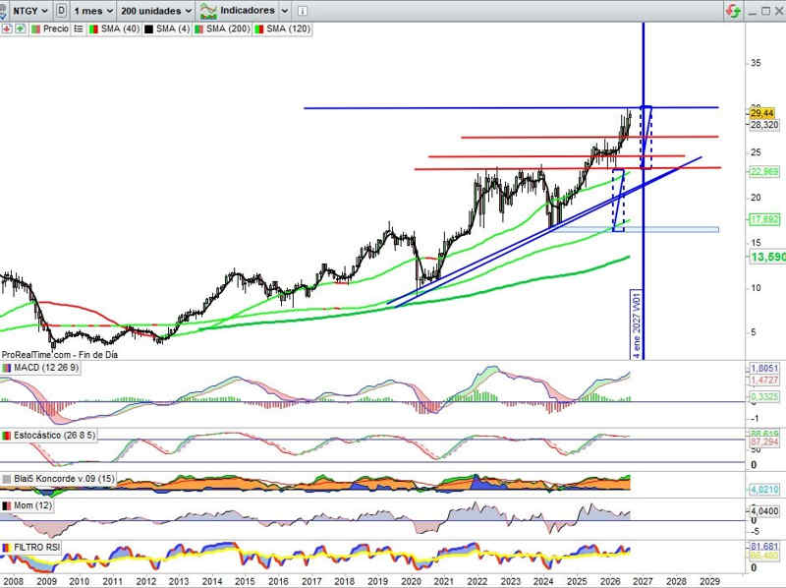The width and height of the screenshot is (786, 588).
Task: Click the green up-arrow icon under the toolbar
Action: [x=20, y=29]
